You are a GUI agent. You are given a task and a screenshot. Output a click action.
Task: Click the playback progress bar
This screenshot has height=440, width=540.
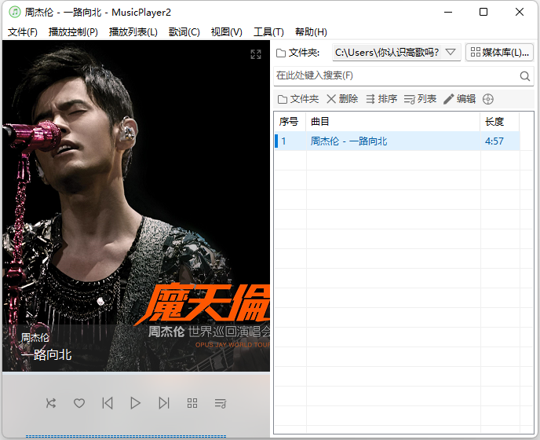click(126, 437)
